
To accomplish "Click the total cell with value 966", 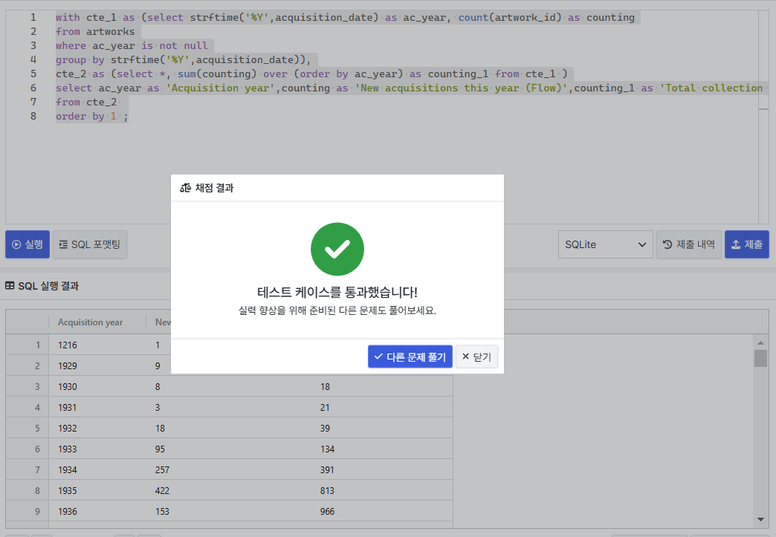I will click(x=382, y=511).
